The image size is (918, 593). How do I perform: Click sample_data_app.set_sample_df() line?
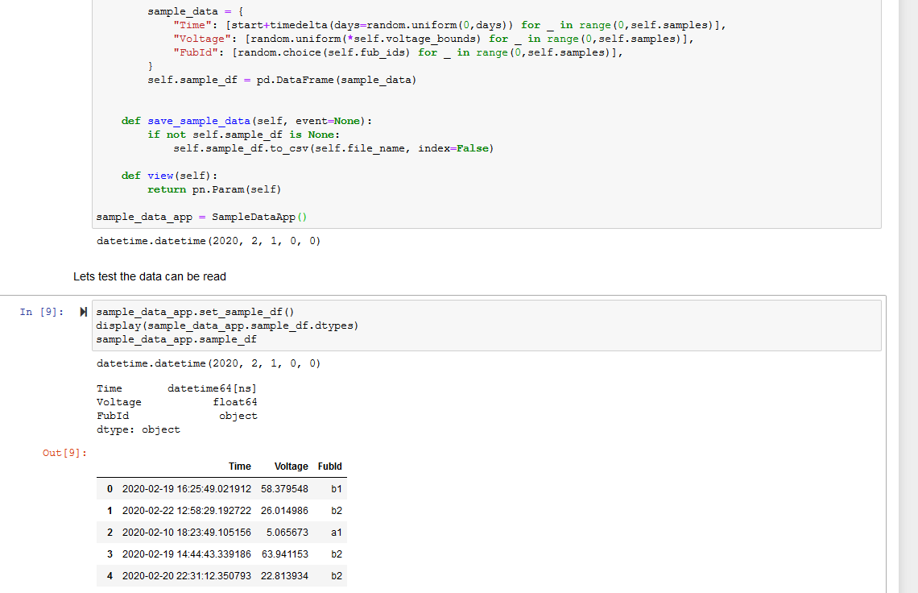195,312
